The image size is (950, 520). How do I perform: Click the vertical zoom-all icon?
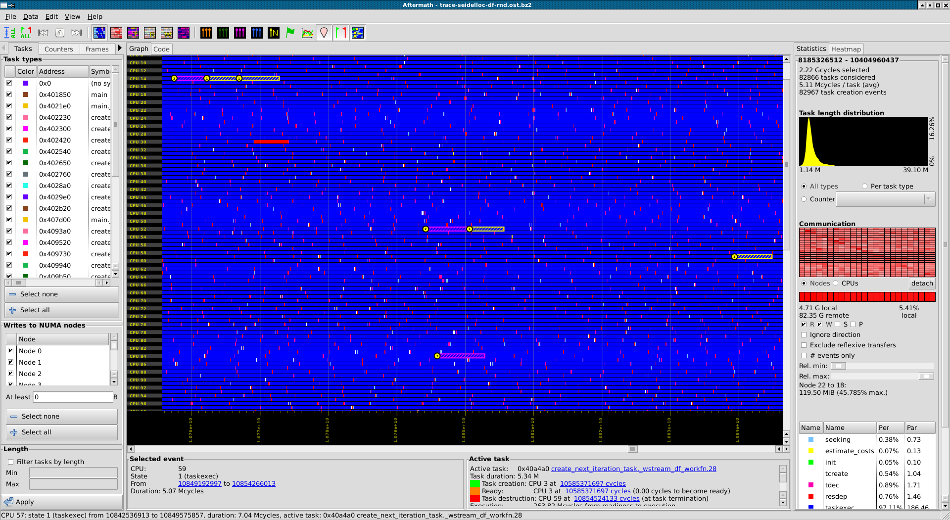tap(9, 33)
